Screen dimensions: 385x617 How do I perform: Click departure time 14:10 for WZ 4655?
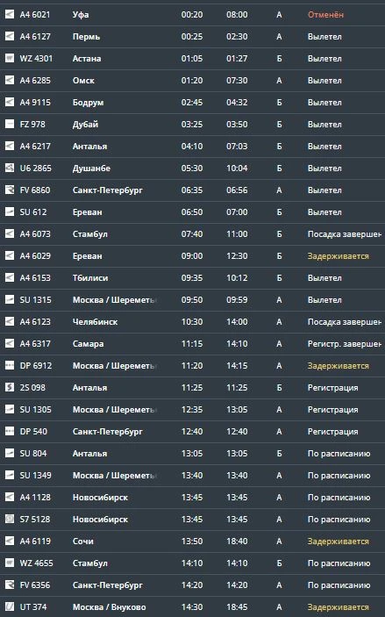coord(192,563)
